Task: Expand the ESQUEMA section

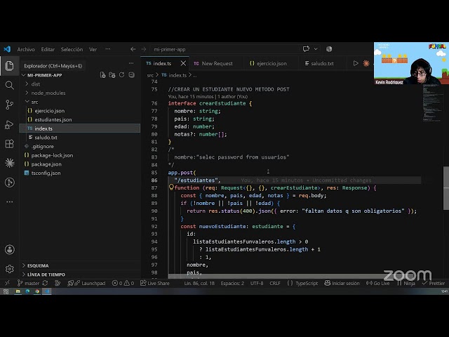Action: point(38,265)
